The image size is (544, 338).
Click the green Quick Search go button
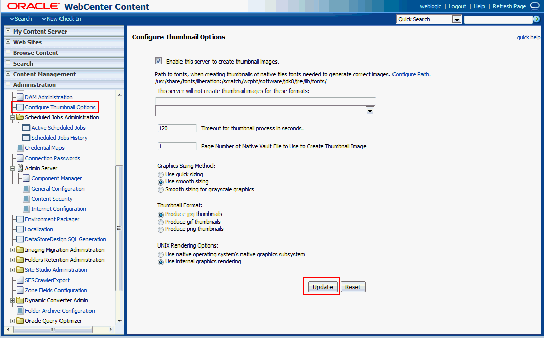pos(536,19)
